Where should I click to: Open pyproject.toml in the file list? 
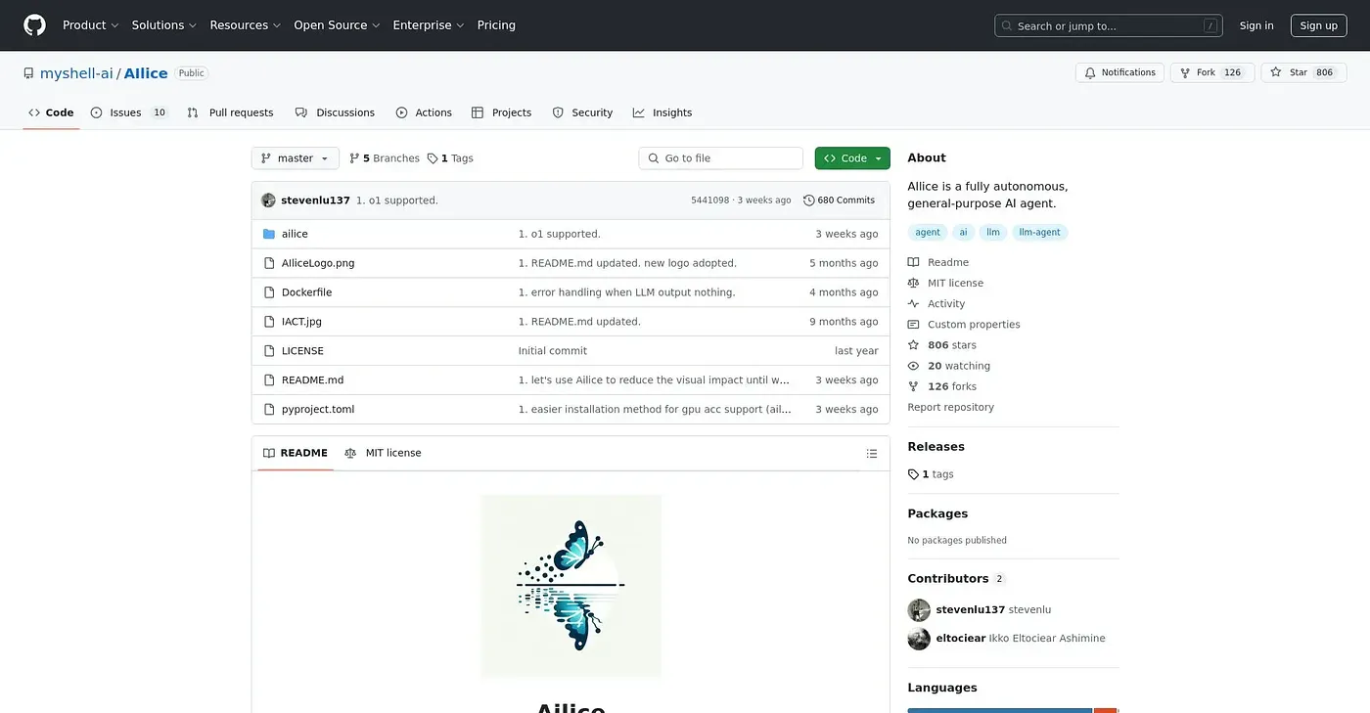coord(318,409)
